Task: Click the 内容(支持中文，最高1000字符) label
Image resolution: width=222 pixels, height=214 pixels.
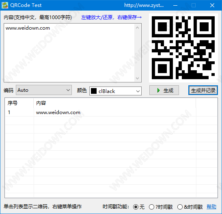Action: click(x=38, y=17)
